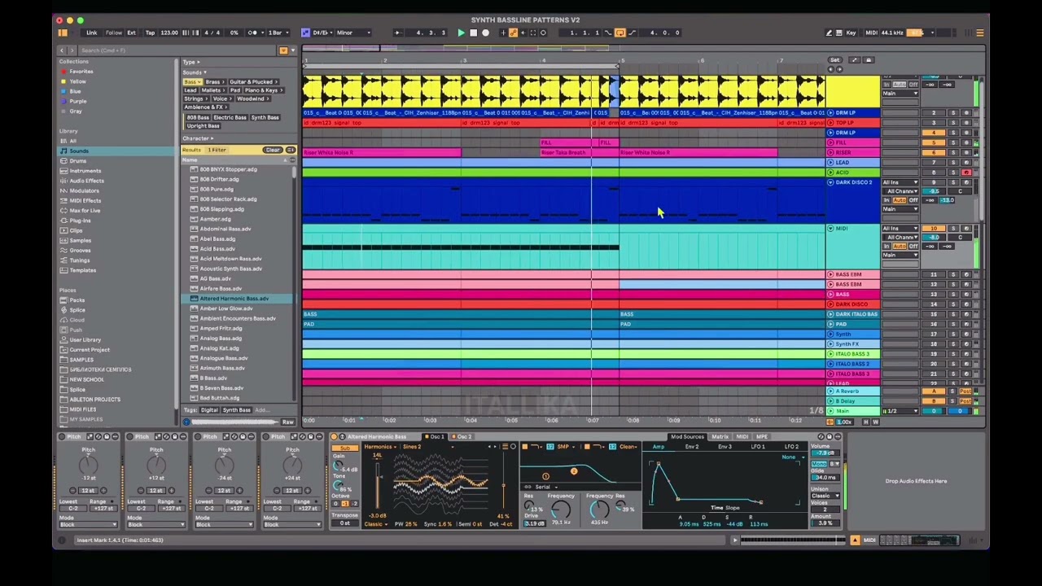Enable Link sync toggle
The width and height of the screenshot is (1042, 586).
point(92,33)
